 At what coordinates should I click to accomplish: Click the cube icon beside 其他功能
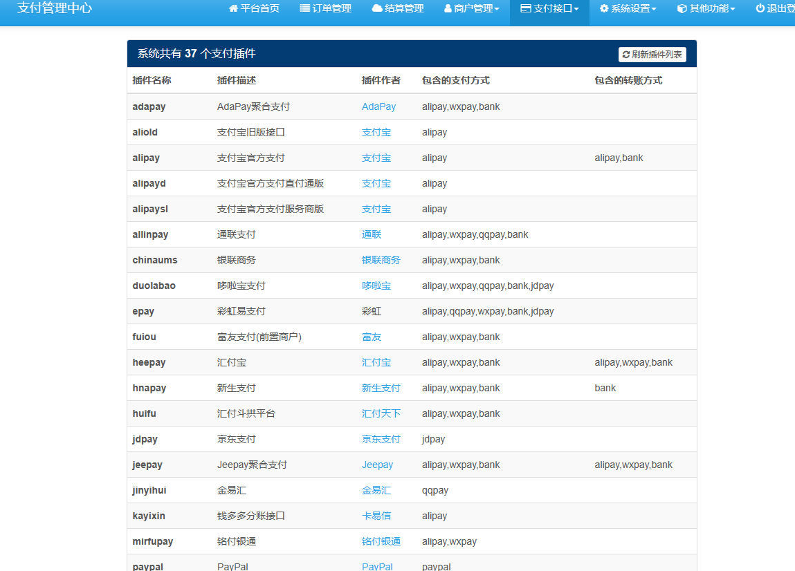click(682, 8)
